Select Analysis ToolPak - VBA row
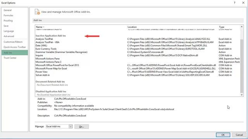This screenshot has height=139, width=248. (x=138, y=42)
